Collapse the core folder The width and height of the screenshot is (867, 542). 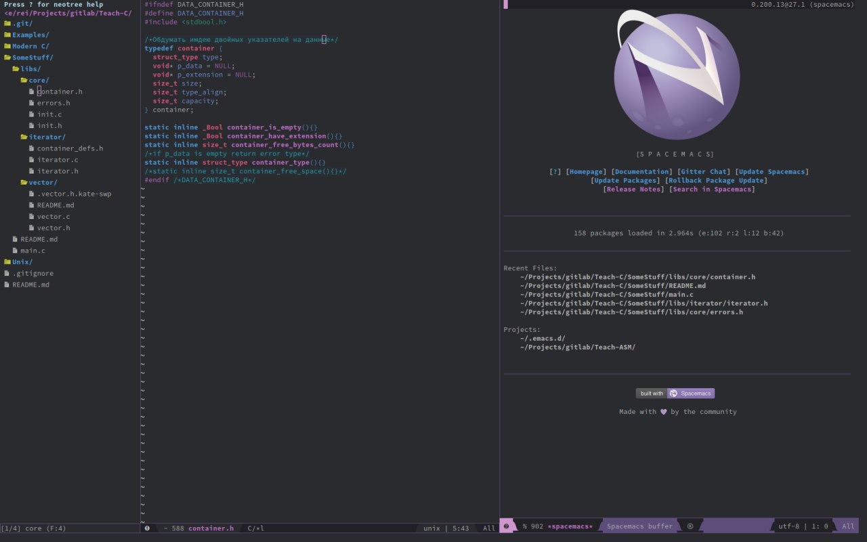[x=34, y=81]
